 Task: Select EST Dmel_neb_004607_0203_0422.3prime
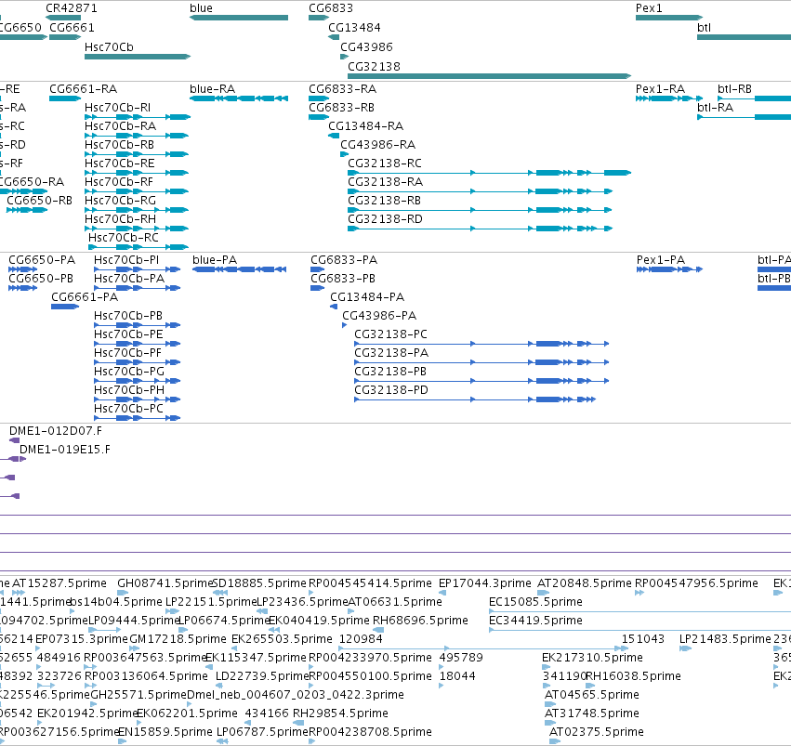tap(295, 695)
